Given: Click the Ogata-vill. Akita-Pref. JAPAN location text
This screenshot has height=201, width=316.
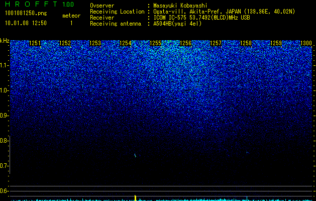Looking at the screenshot, I should click(x=224, y=12).
